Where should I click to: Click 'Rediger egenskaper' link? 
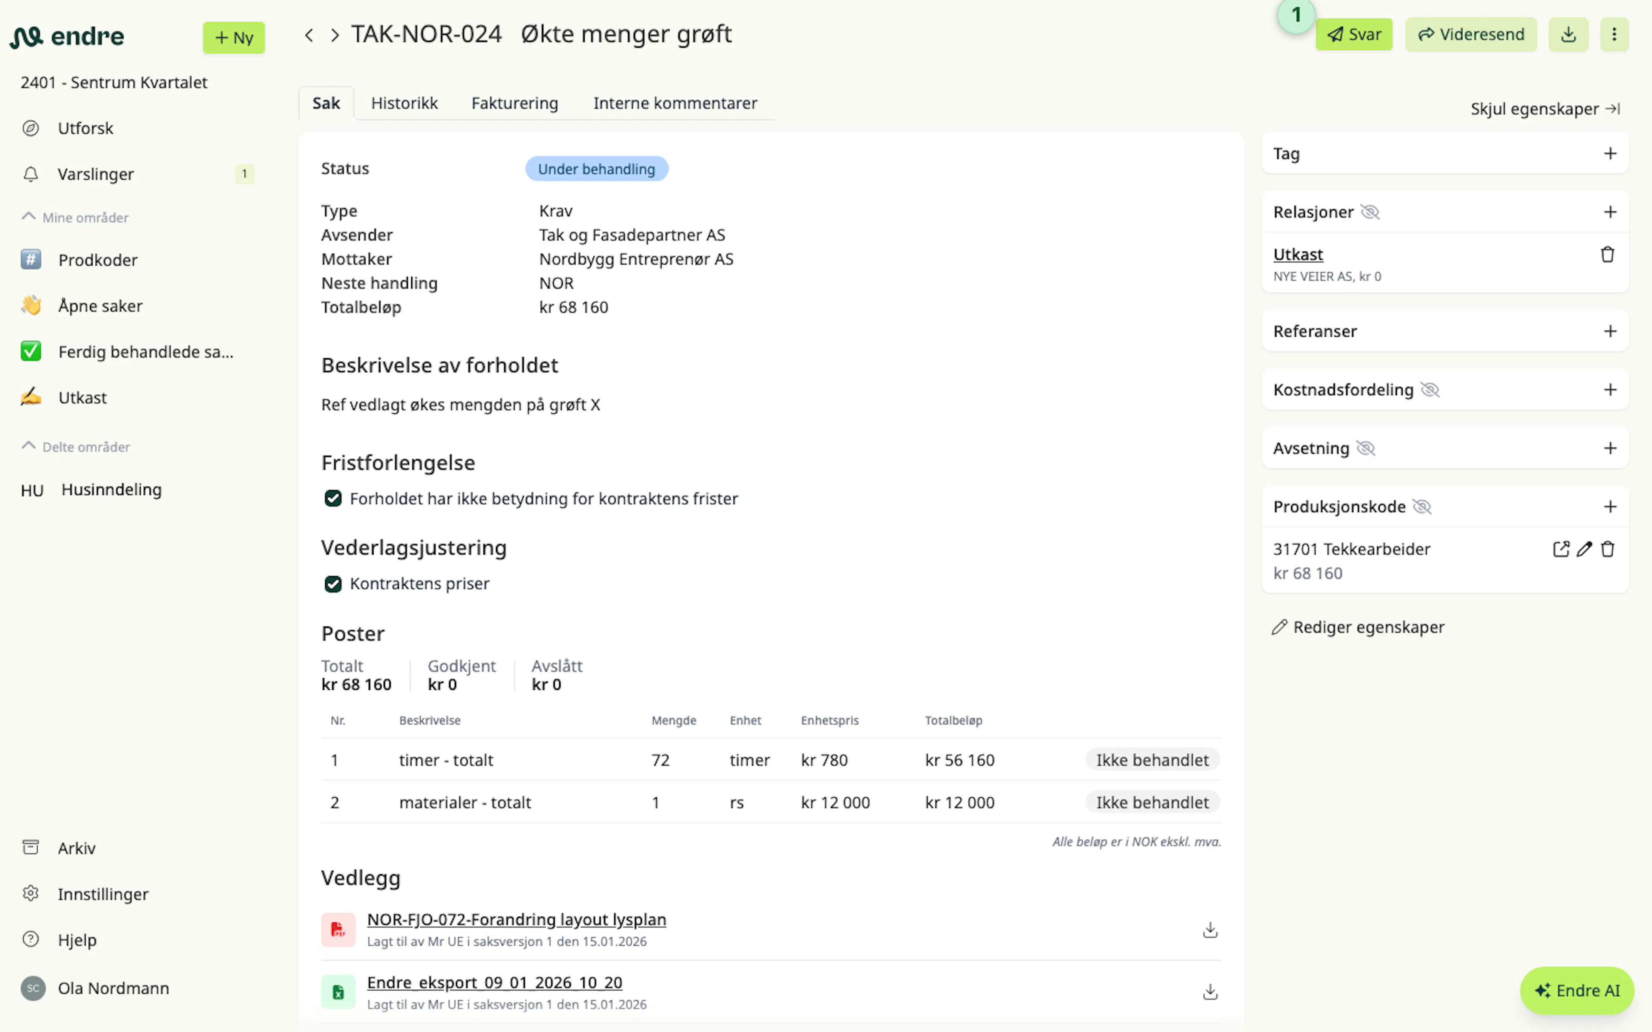tap(1359, 627)
